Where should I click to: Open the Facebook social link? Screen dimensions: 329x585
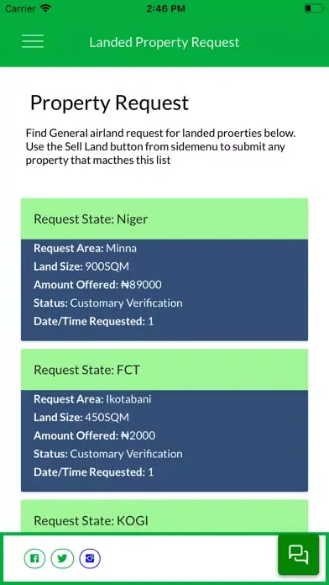(34, 558)
